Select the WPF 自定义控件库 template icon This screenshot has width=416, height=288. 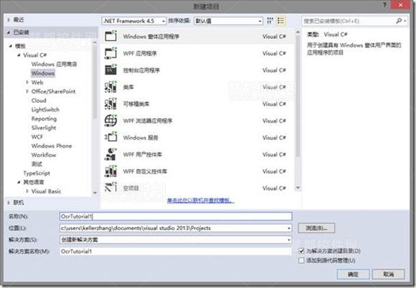111,172
